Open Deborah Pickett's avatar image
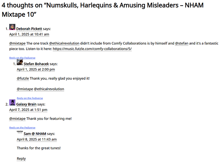Image resolution: width=221 pixels, height=163 pixels. coord(12,27)
